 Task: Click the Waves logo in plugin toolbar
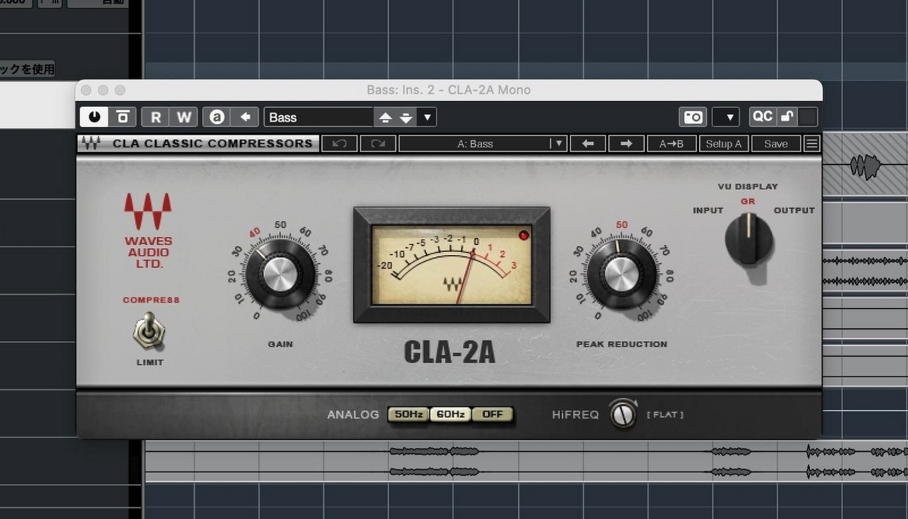(91, 143)
